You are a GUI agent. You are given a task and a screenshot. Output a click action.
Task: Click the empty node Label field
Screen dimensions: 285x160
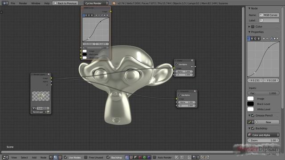pos(269,20)
